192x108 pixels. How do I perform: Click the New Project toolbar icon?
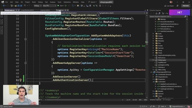12,6
